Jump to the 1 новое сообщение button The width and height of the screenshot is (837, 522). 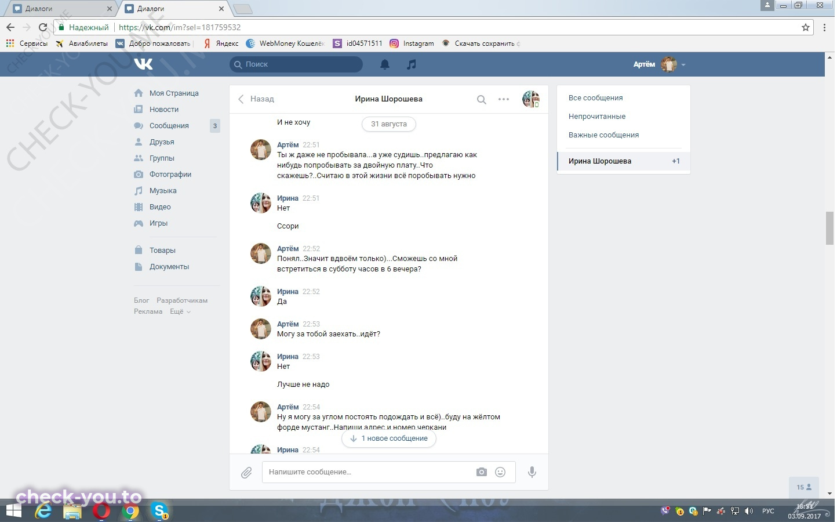tap(389, 438)
